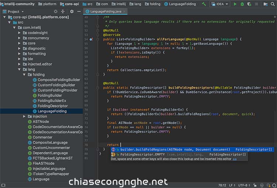This screenshot has height=188, width=277.
Task: Open the FoldingBuilderEx class in project tree
Action: coord(52,100)
